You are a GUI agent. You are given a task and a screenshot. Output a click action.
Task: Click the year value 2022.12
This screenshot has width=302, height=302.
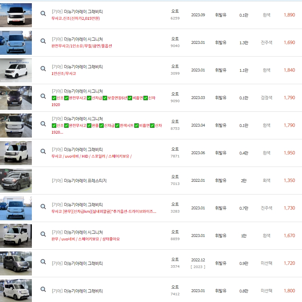coord(198,260)
